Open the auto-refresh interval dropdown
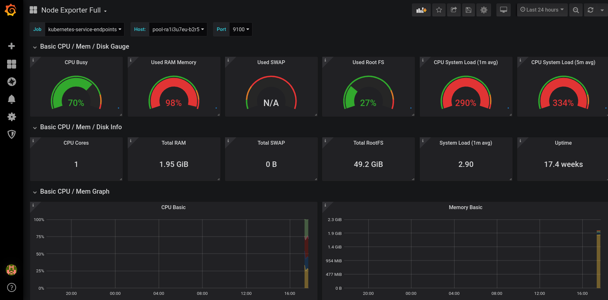This screenshot has height=300, width=608. [x=602, y=10]
